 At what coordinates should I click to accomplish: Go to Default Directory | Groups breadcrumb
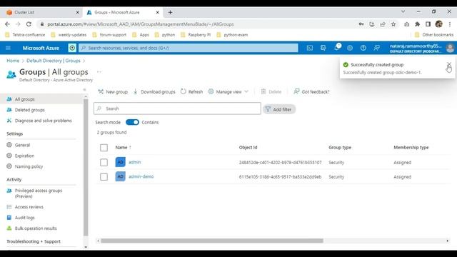coord(54,61)
